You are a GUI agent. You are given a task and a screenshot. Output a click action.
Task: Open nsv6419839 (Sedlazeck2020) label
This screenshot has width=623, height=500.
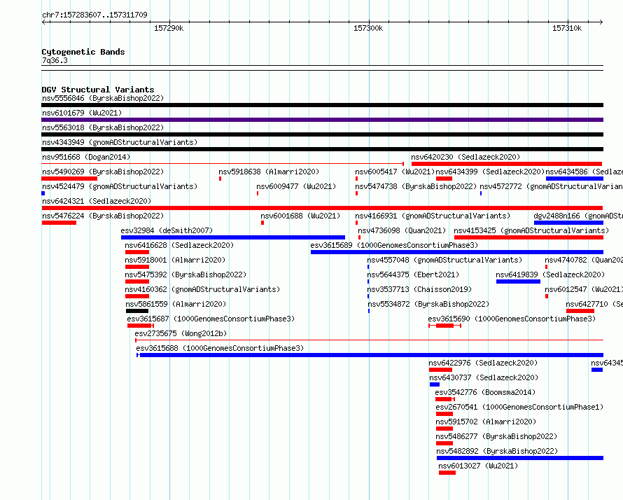[x=550, y=275]
